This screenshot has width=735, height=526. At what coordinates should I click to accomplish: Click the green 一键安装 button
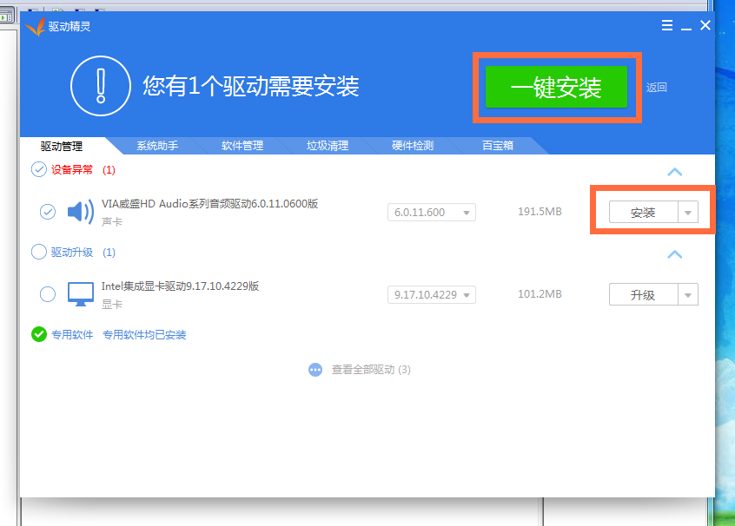point(556,87)
